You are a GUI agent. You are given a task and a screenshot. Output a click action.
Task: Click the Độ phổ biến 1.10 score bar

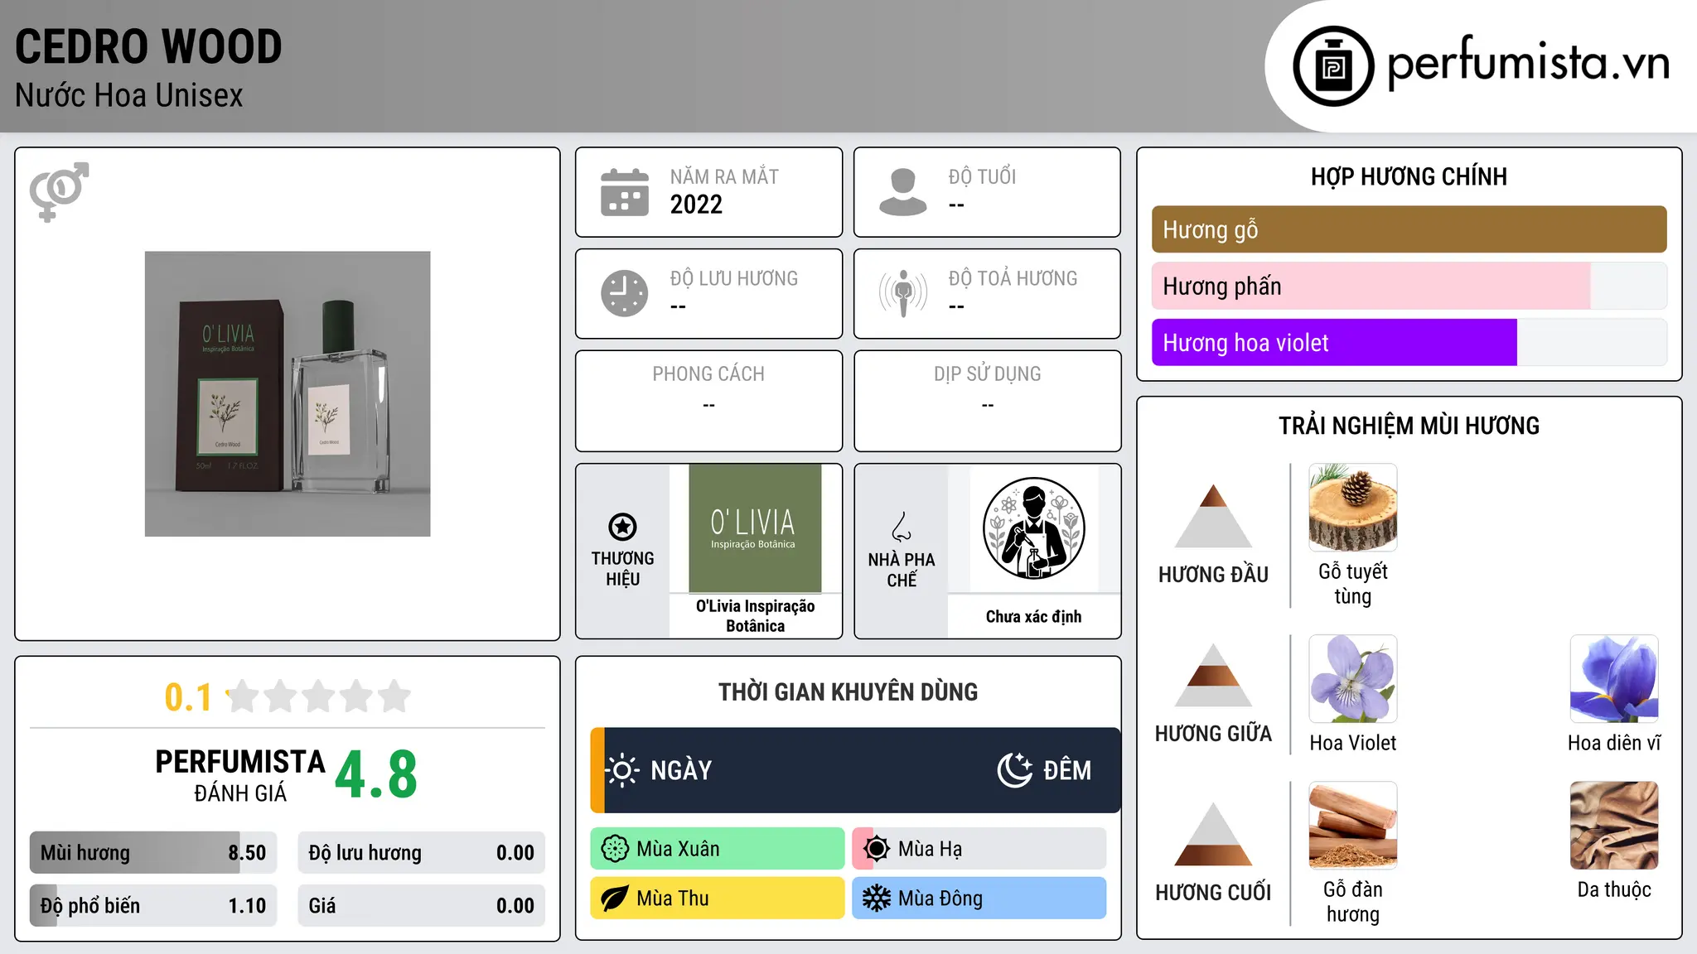[x=153, y=906]
